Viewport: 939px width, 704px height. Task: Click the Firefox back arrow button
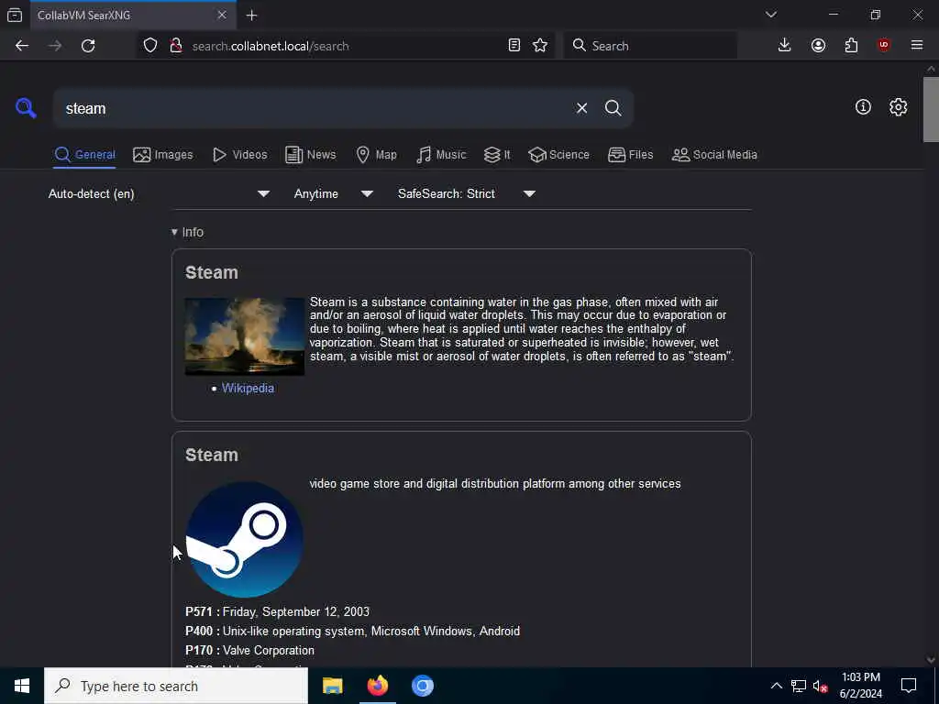(x=22, y=46)
